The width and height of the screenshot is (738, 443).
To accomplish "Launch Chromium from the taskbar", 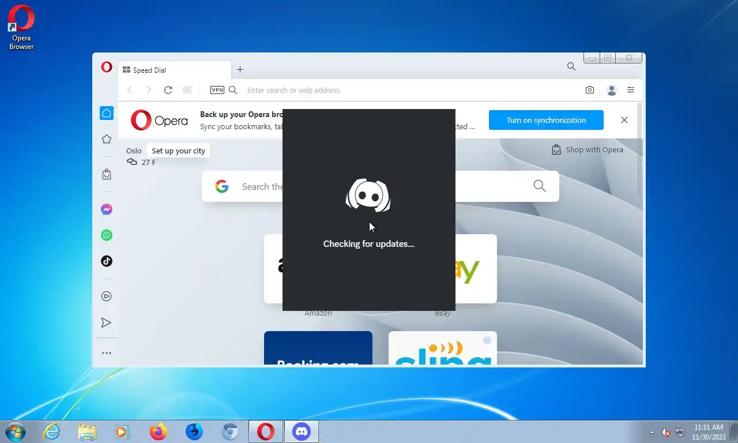I will [x=230, y=431].
